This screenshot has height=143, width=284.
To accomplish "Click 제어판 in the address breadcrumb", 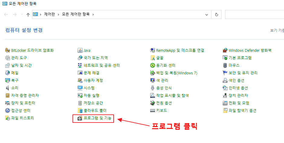I will pyautogui.click(x=50, y=14).
